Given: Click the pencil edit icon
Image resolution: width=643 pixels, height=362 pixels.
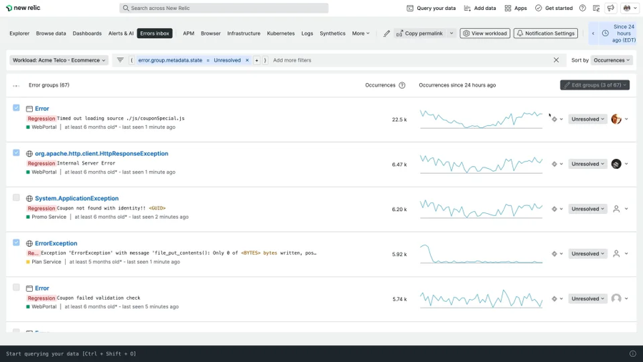Looking at the screenshot, I should click(387, 34).
